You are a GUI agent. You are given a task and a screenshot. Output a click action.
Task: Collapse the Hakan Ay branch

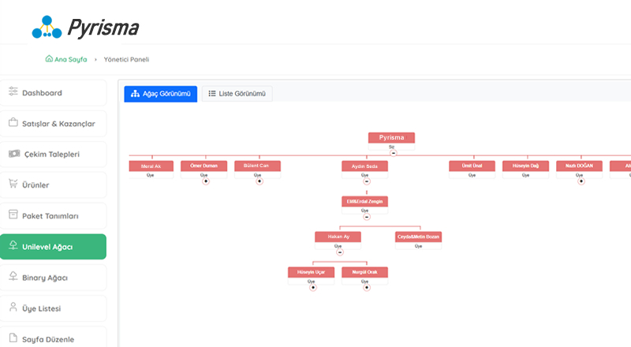click(339, 252)
